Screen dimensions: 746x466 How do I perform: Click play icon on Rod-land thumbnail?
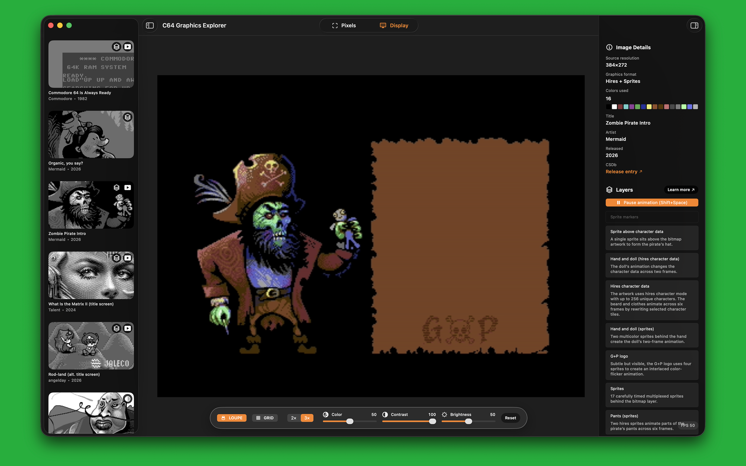(128, 328)
